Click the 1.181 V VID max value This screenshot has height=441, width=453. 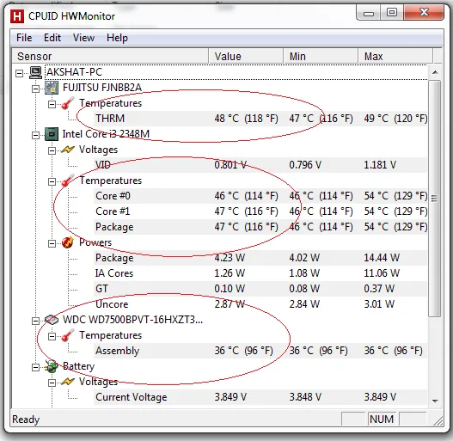[x=380, y=165]
